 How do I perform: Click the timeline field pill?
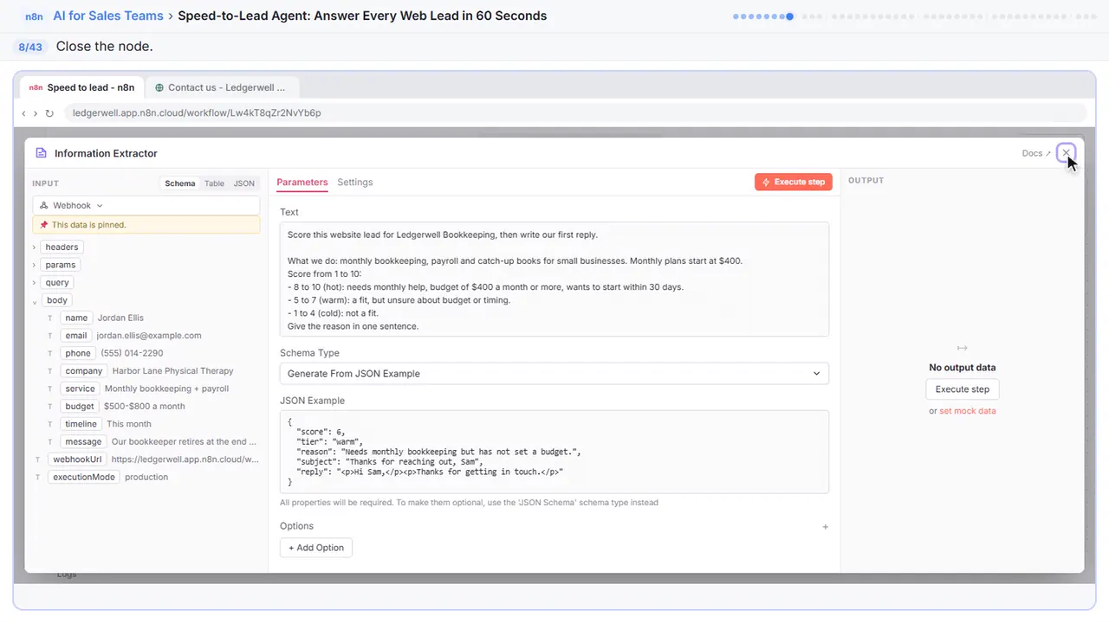[x=81, y=424]
